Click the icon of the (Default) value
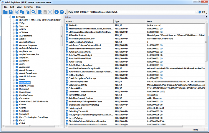This screenshot has height=133, width=209. 67,25
